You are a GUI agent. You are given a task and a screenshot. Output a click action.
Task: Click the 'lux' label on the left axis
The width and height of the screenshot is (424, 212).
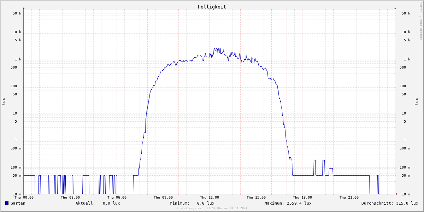pos(4,101)
